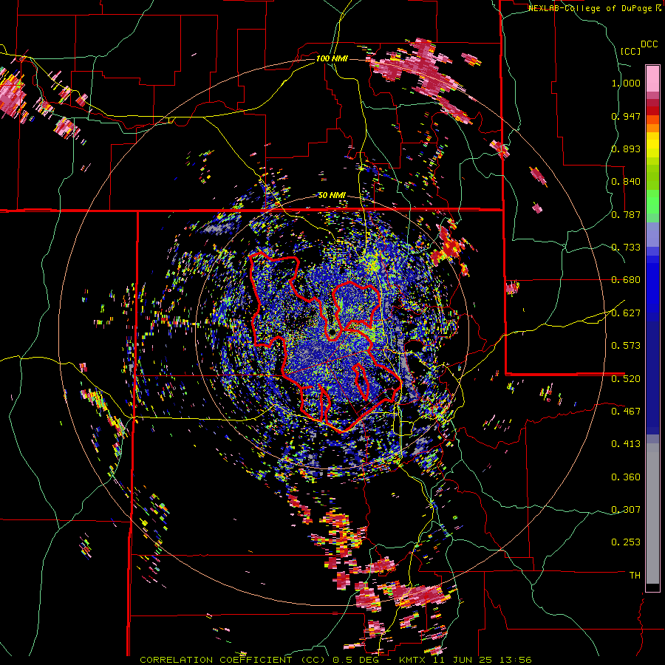
Task: Click the gray lower segment of color bar
Action: [652, 514]
